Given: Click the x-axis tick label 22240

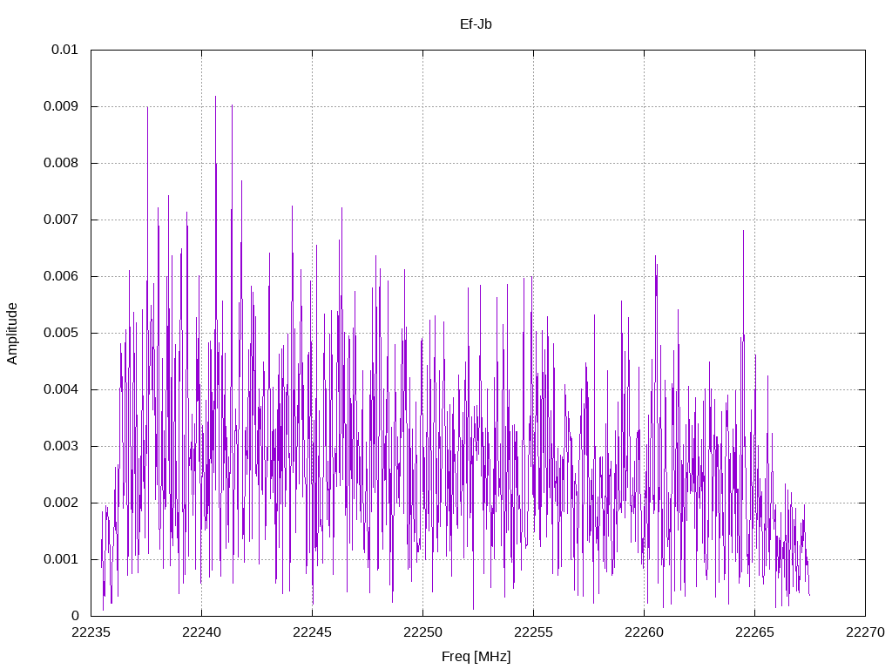Looking at the screenshot, I should [x=201, y=632].
